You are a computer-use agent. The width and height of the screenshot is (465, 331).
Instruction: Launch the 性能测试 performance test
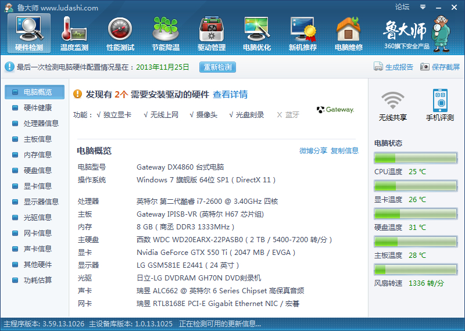pyautogui.click(x=120, y=34)
